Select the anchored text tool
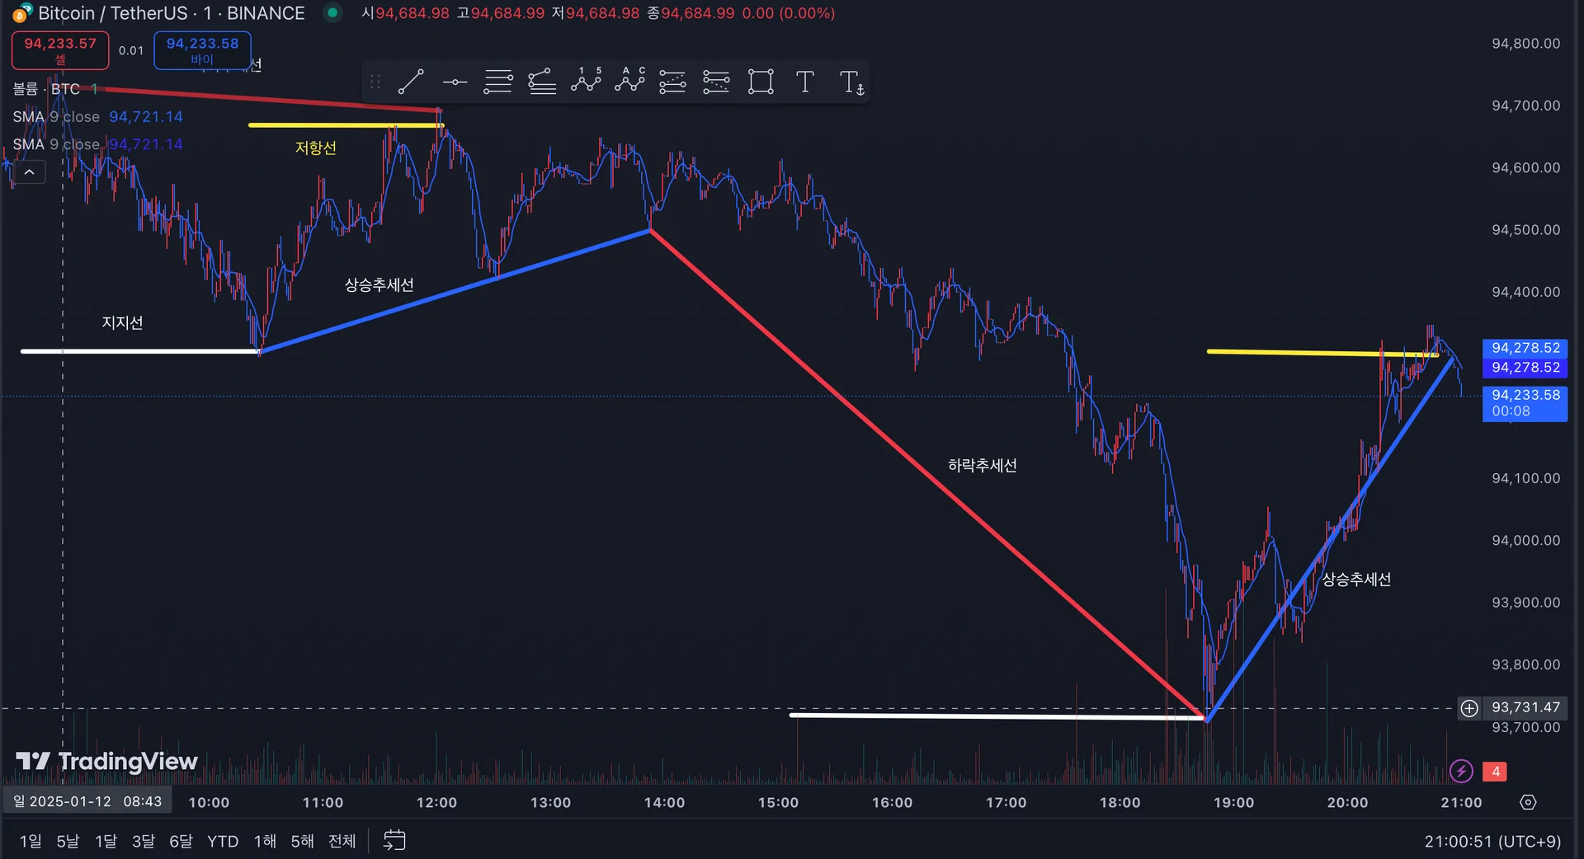 coord(851,82)
